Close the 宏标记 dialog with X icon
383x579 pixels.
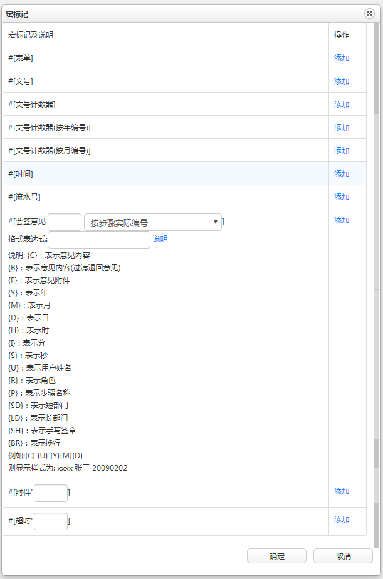(x=369, y=13)
